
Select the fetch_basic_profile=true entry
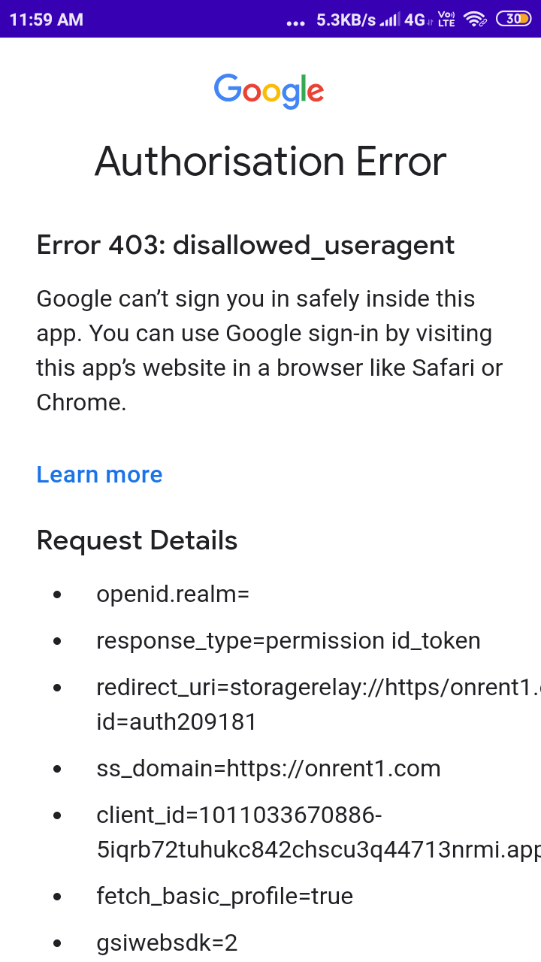[x=225, y=896]
